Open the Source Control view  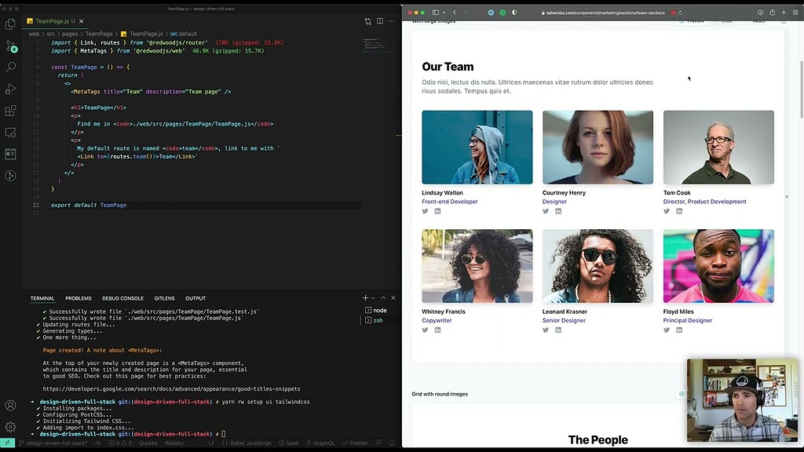point(10,46)
